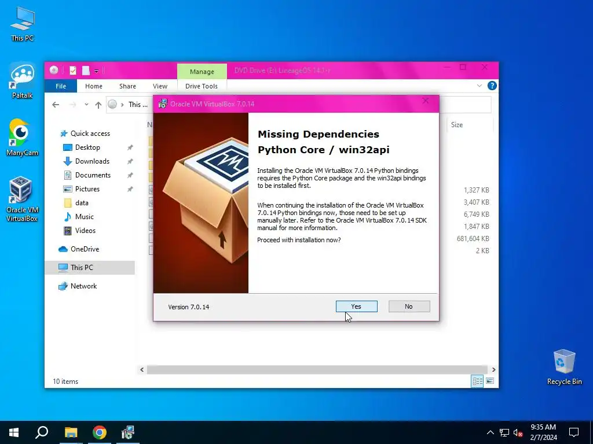
Task: Open taskbar Search
Action: (x=42, y=432)
